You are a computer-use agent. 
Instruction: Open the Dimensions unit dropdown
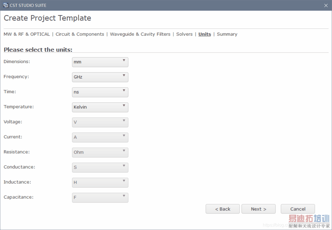tap(100, 62)
